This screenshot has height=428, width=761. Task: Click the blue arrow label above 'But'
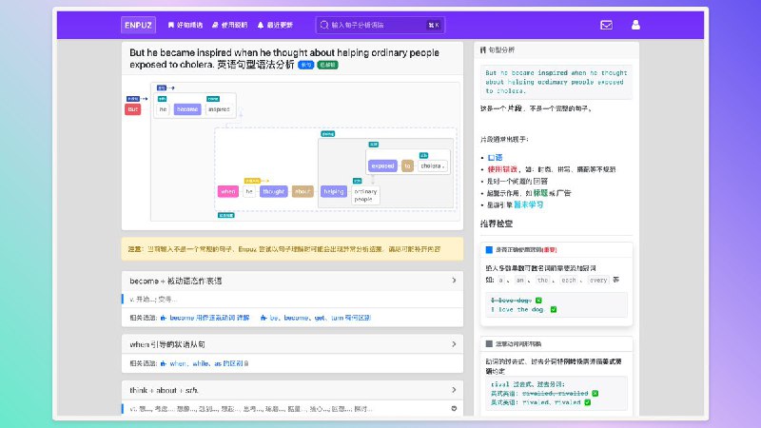133,99
